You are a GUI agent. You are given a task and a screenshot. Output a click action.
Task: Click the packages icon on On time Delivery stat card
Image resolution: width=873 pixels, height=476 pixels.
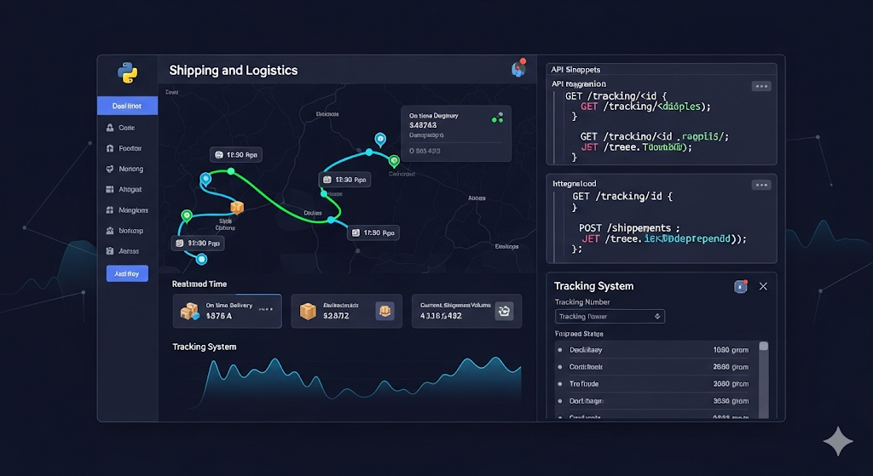pos(190,312)
